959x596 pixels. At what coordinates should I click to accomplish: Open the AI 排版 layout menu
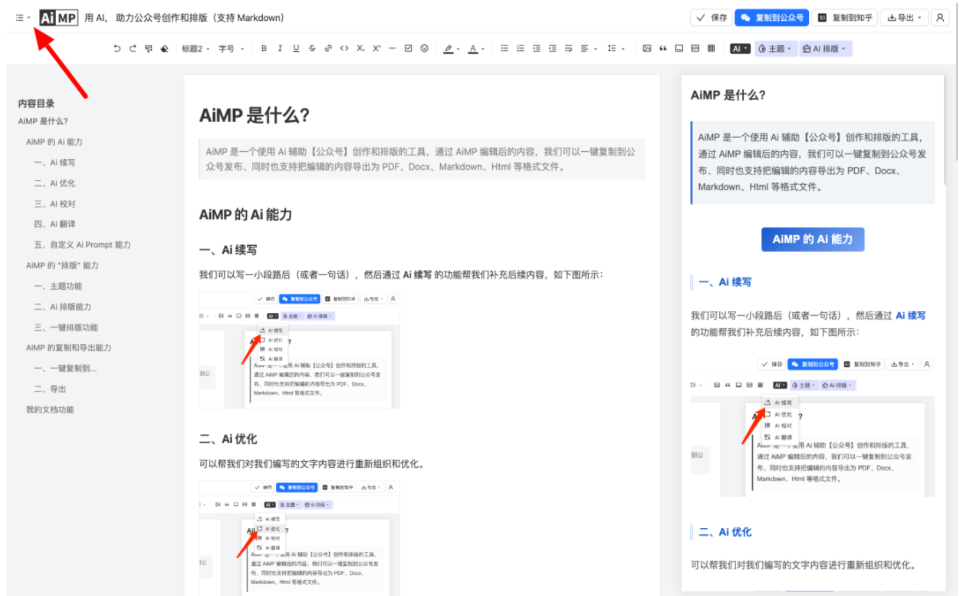pyautogui.click(x=824, y=49)
